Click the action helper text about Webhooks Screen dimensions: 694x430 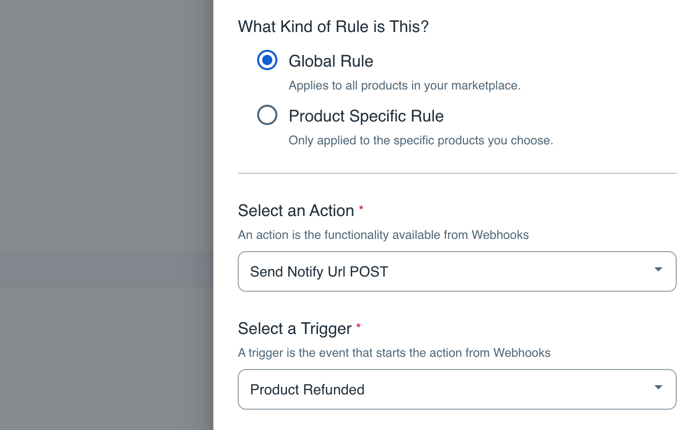coord(383,235)
